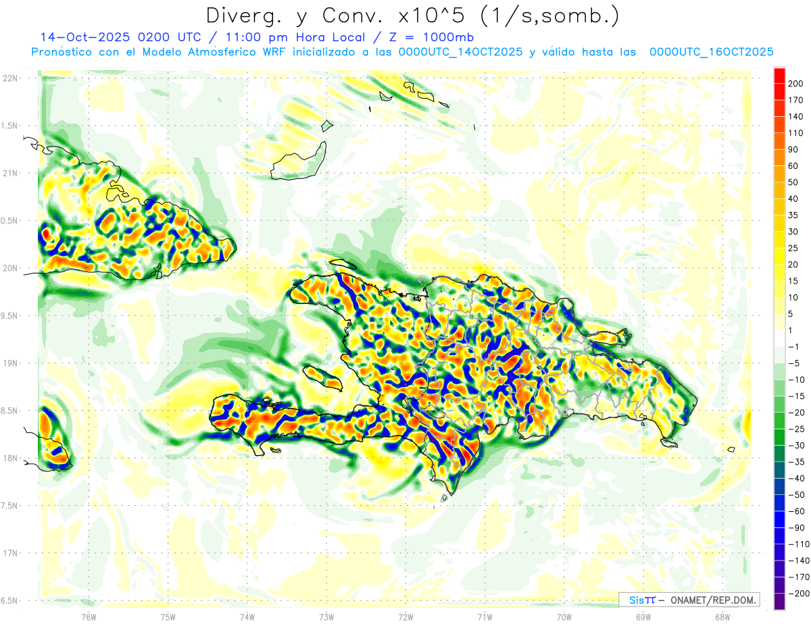Click the '-140' colorbar value
Screen dimensions: 811x626
[x=799, y=560]
